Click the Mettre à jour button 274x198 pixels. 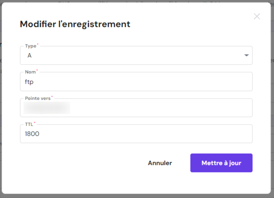click(221, 163)
